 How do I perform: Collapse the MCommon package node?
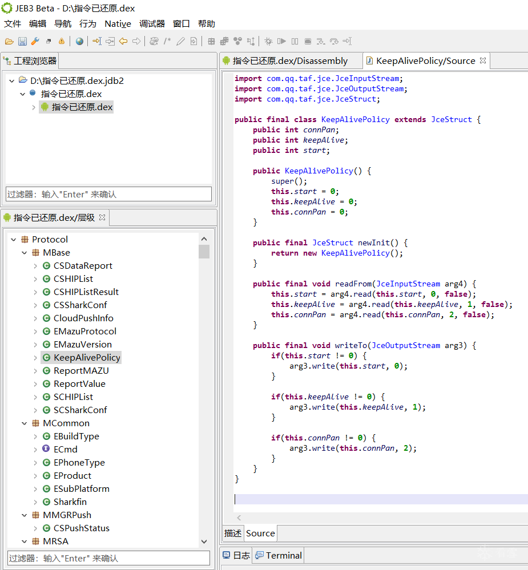point(24,423)
